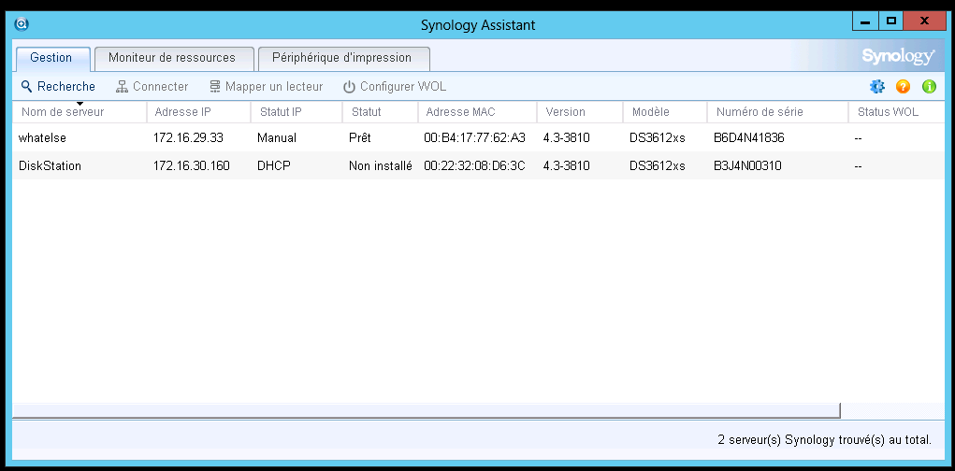Image resolution: width=955 pixels, height=471 pixels.
Task: Click the Connecter toolbar button
Action: point(152,86)
